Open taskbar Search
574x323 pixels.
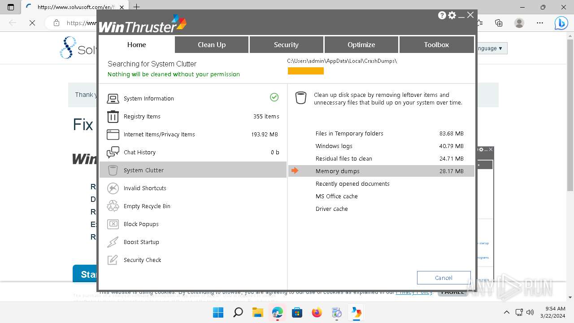tap(238, 312)
